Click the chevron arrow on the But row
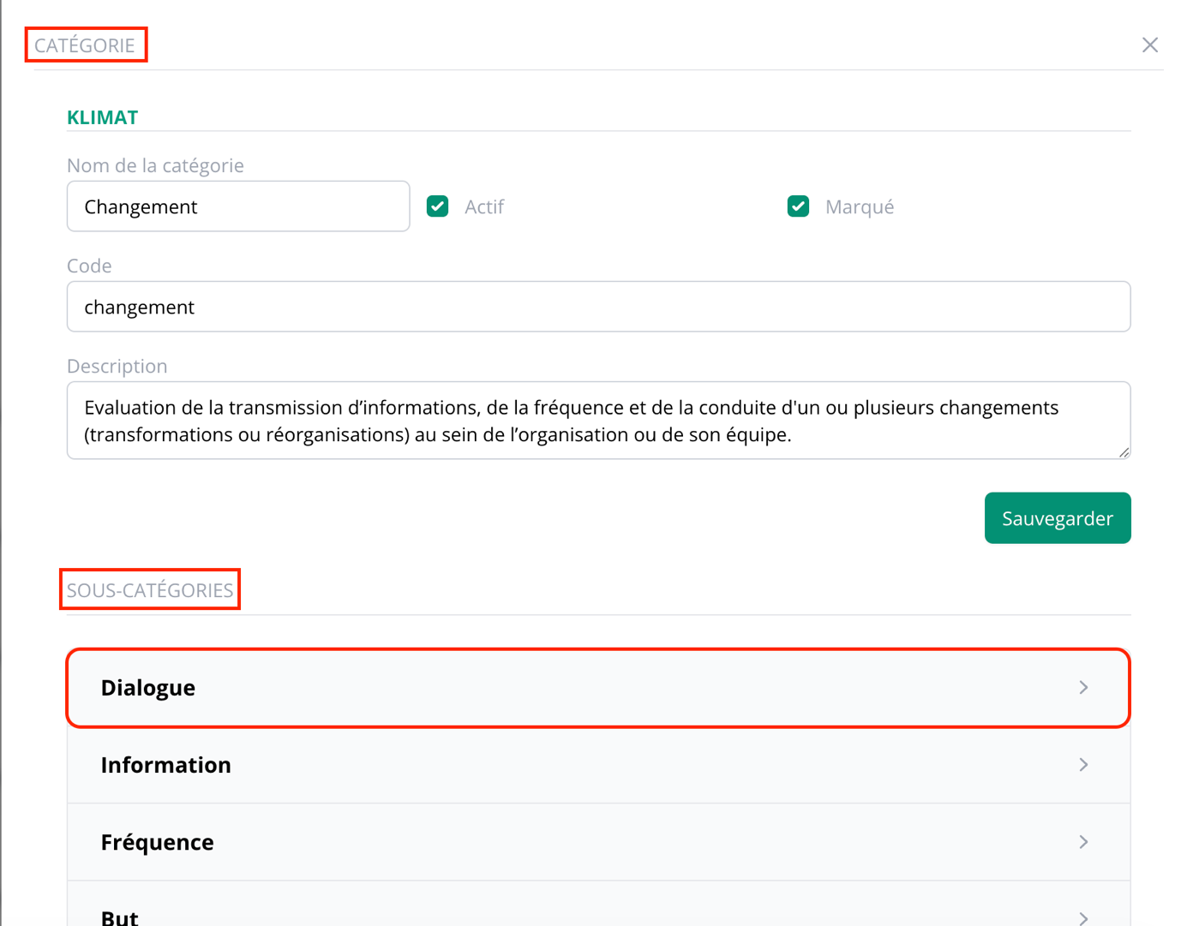This screenshot has width=1187, height=926. [x=1083, y=917]
